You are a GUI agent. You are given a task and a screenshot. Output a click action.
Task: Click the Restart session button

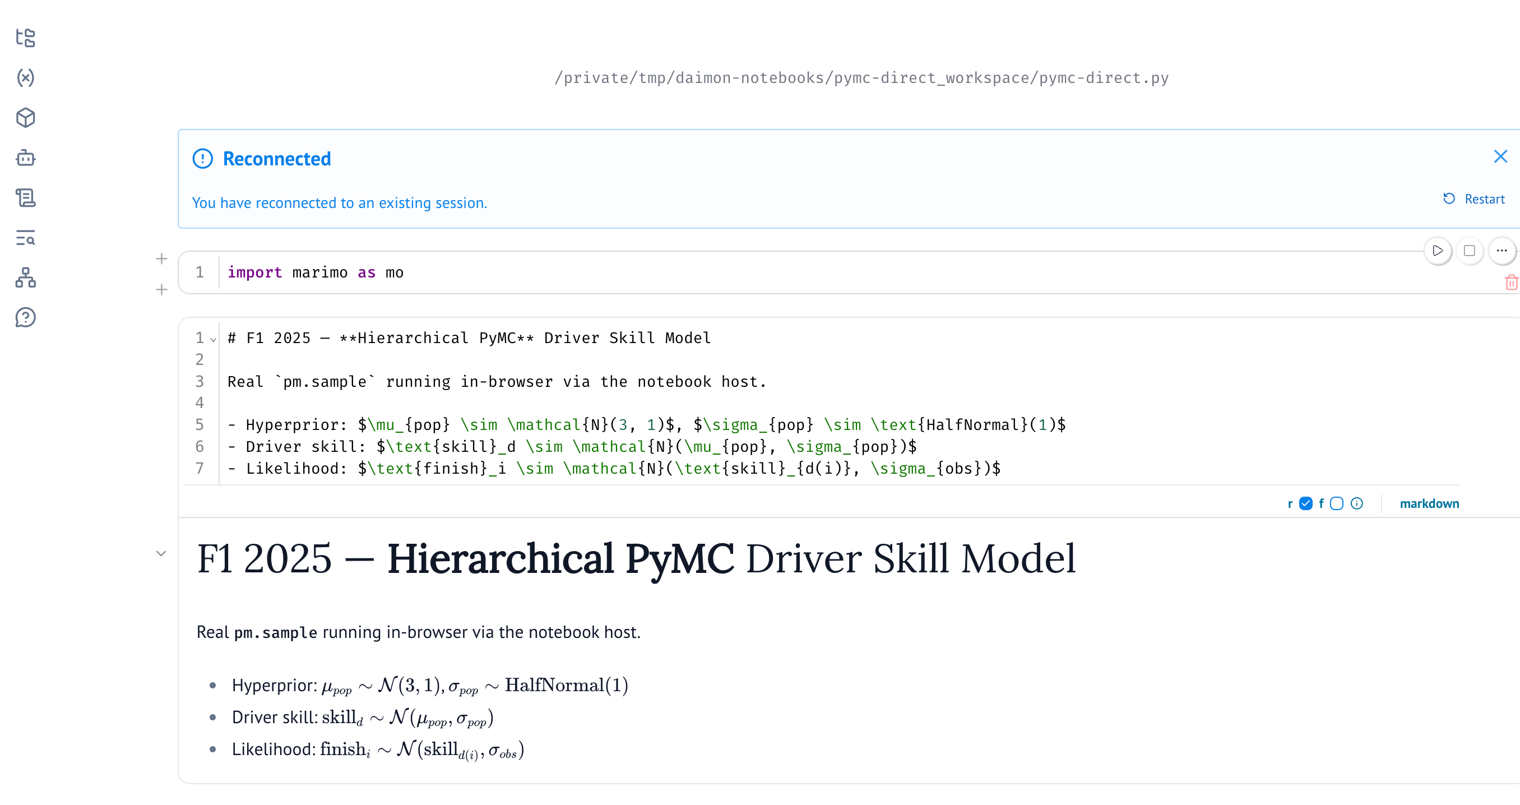coord(1474,199)
